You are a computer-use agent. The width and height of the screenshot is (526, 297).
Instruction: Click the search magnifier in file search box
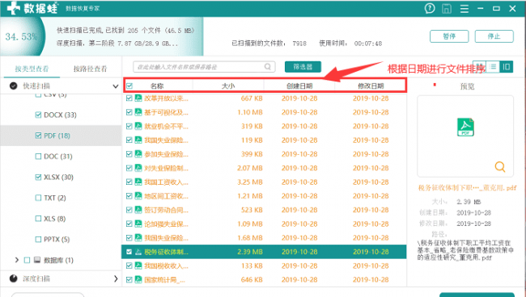267,67
